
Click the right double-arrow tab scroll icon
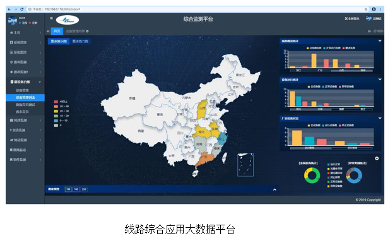coord(369,31)
